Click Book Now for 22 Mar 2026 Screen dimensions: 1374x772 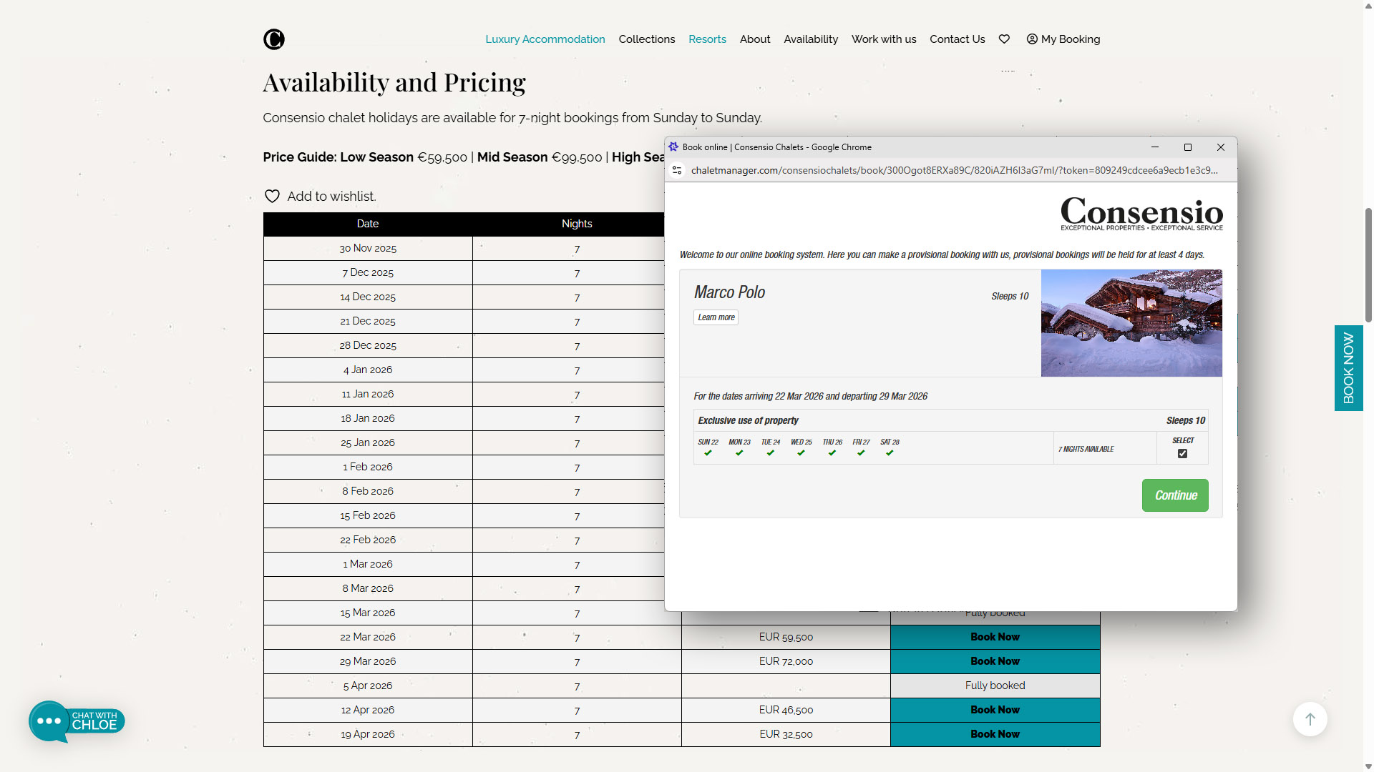click(995, 637)
